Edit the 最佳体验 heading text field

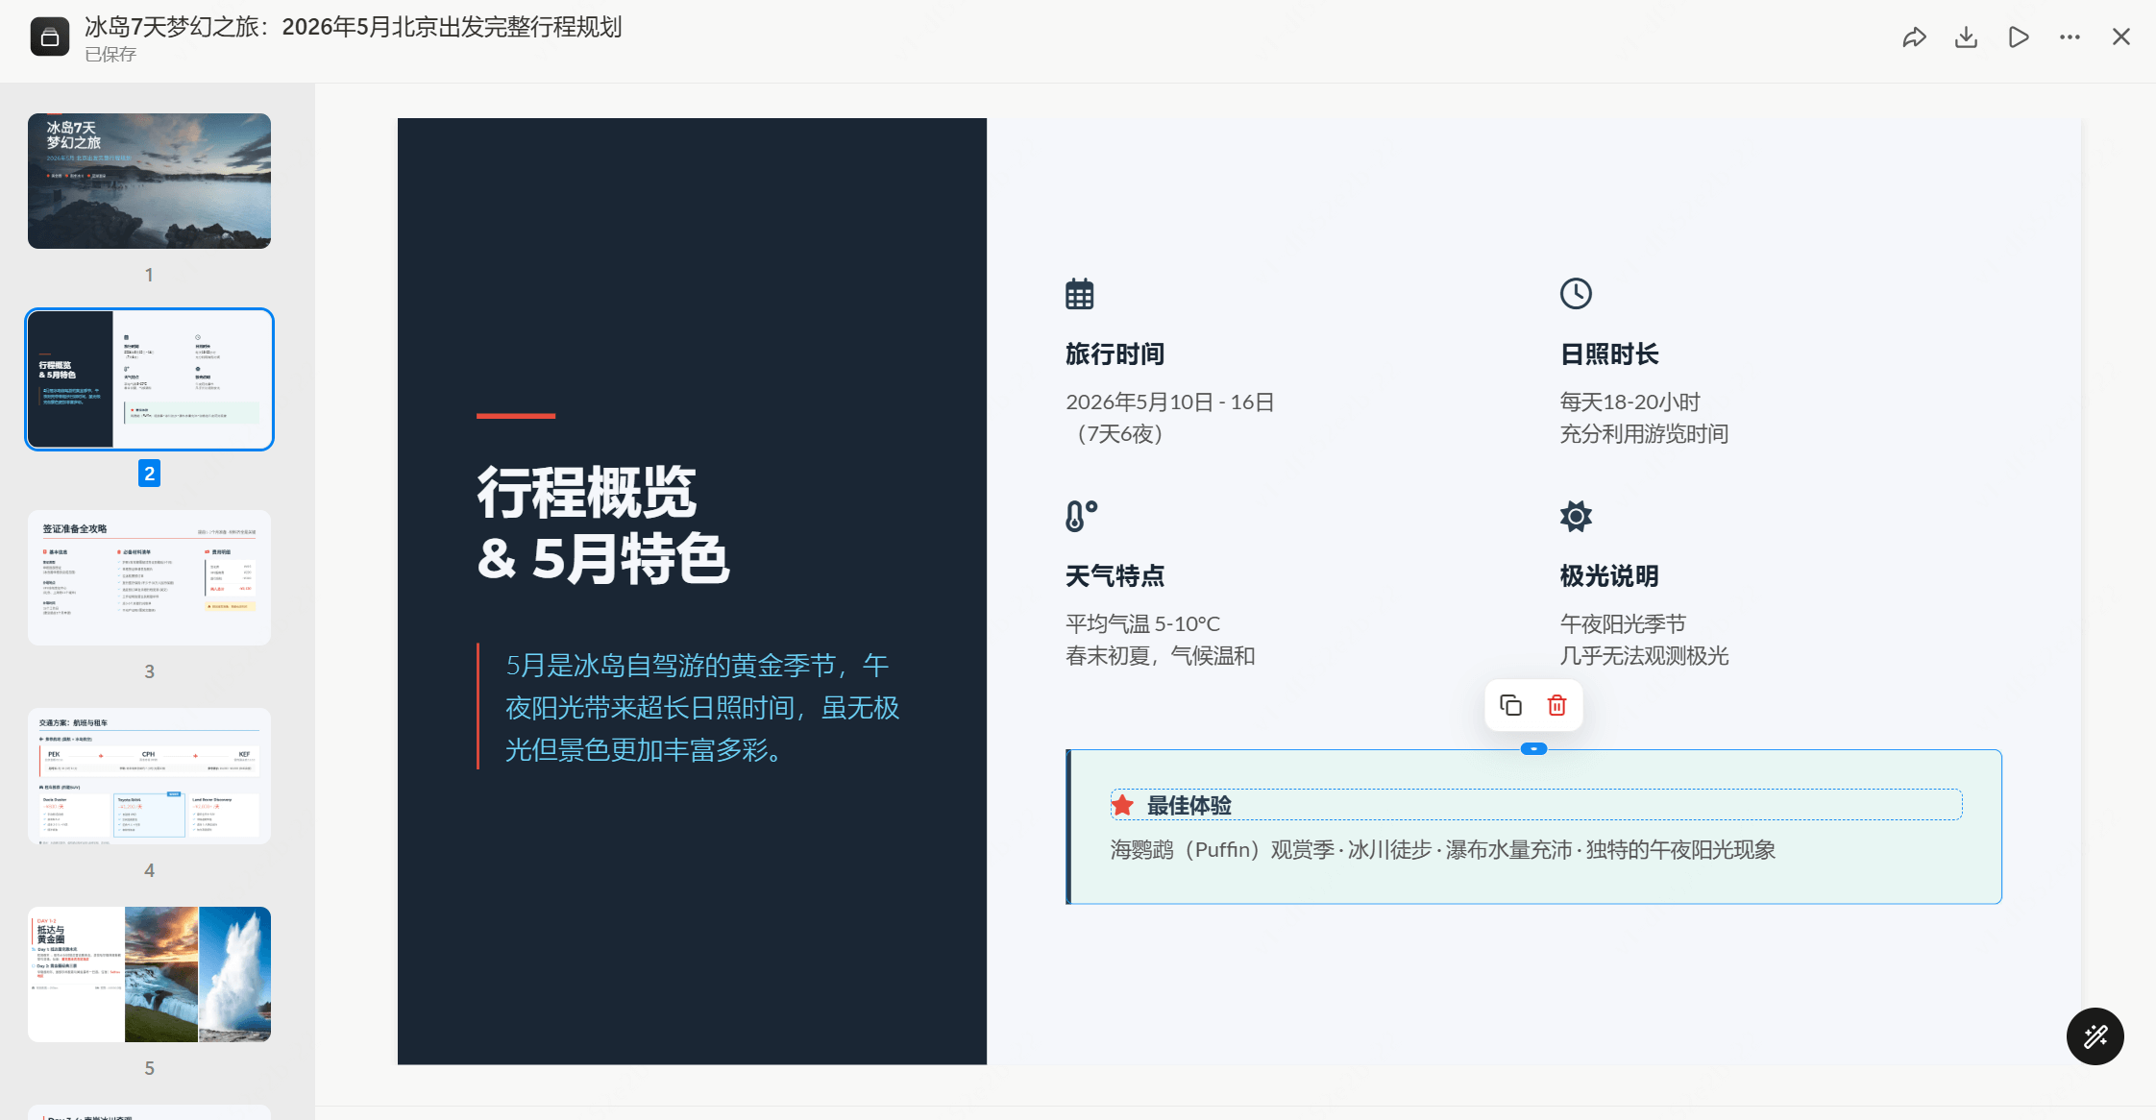coord(1535,805)
